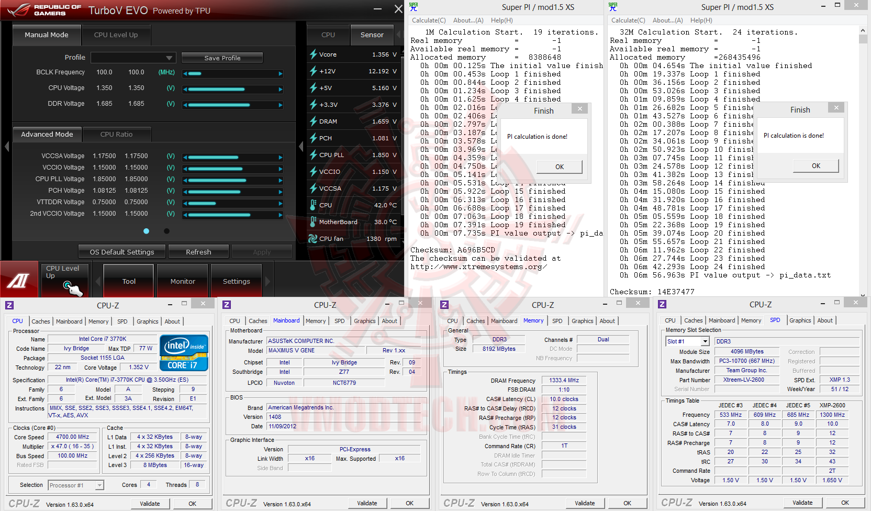Screen dimensions: 871x511
Task: Open the Tool section in AI Suite bar
Action: (x=129, y=281)
